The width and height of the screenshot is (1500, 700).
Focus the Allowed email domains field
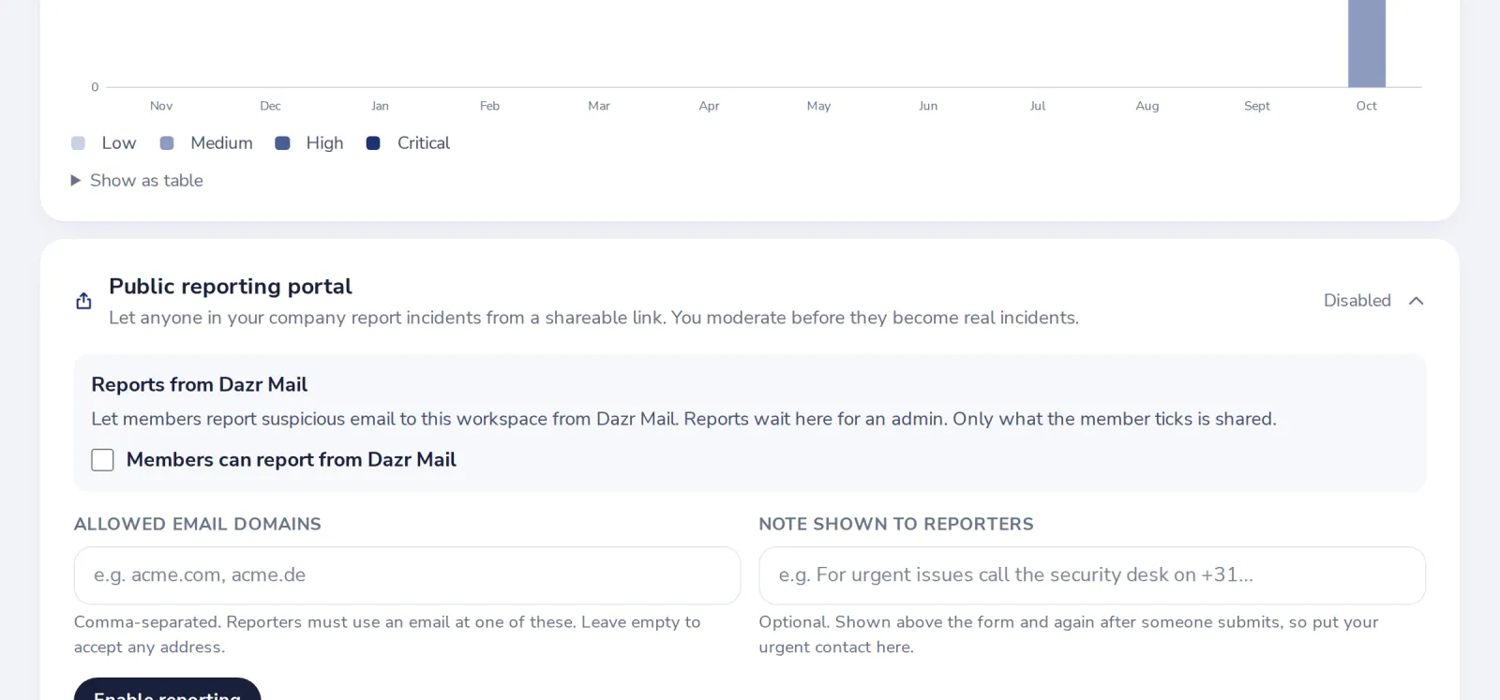407,575
